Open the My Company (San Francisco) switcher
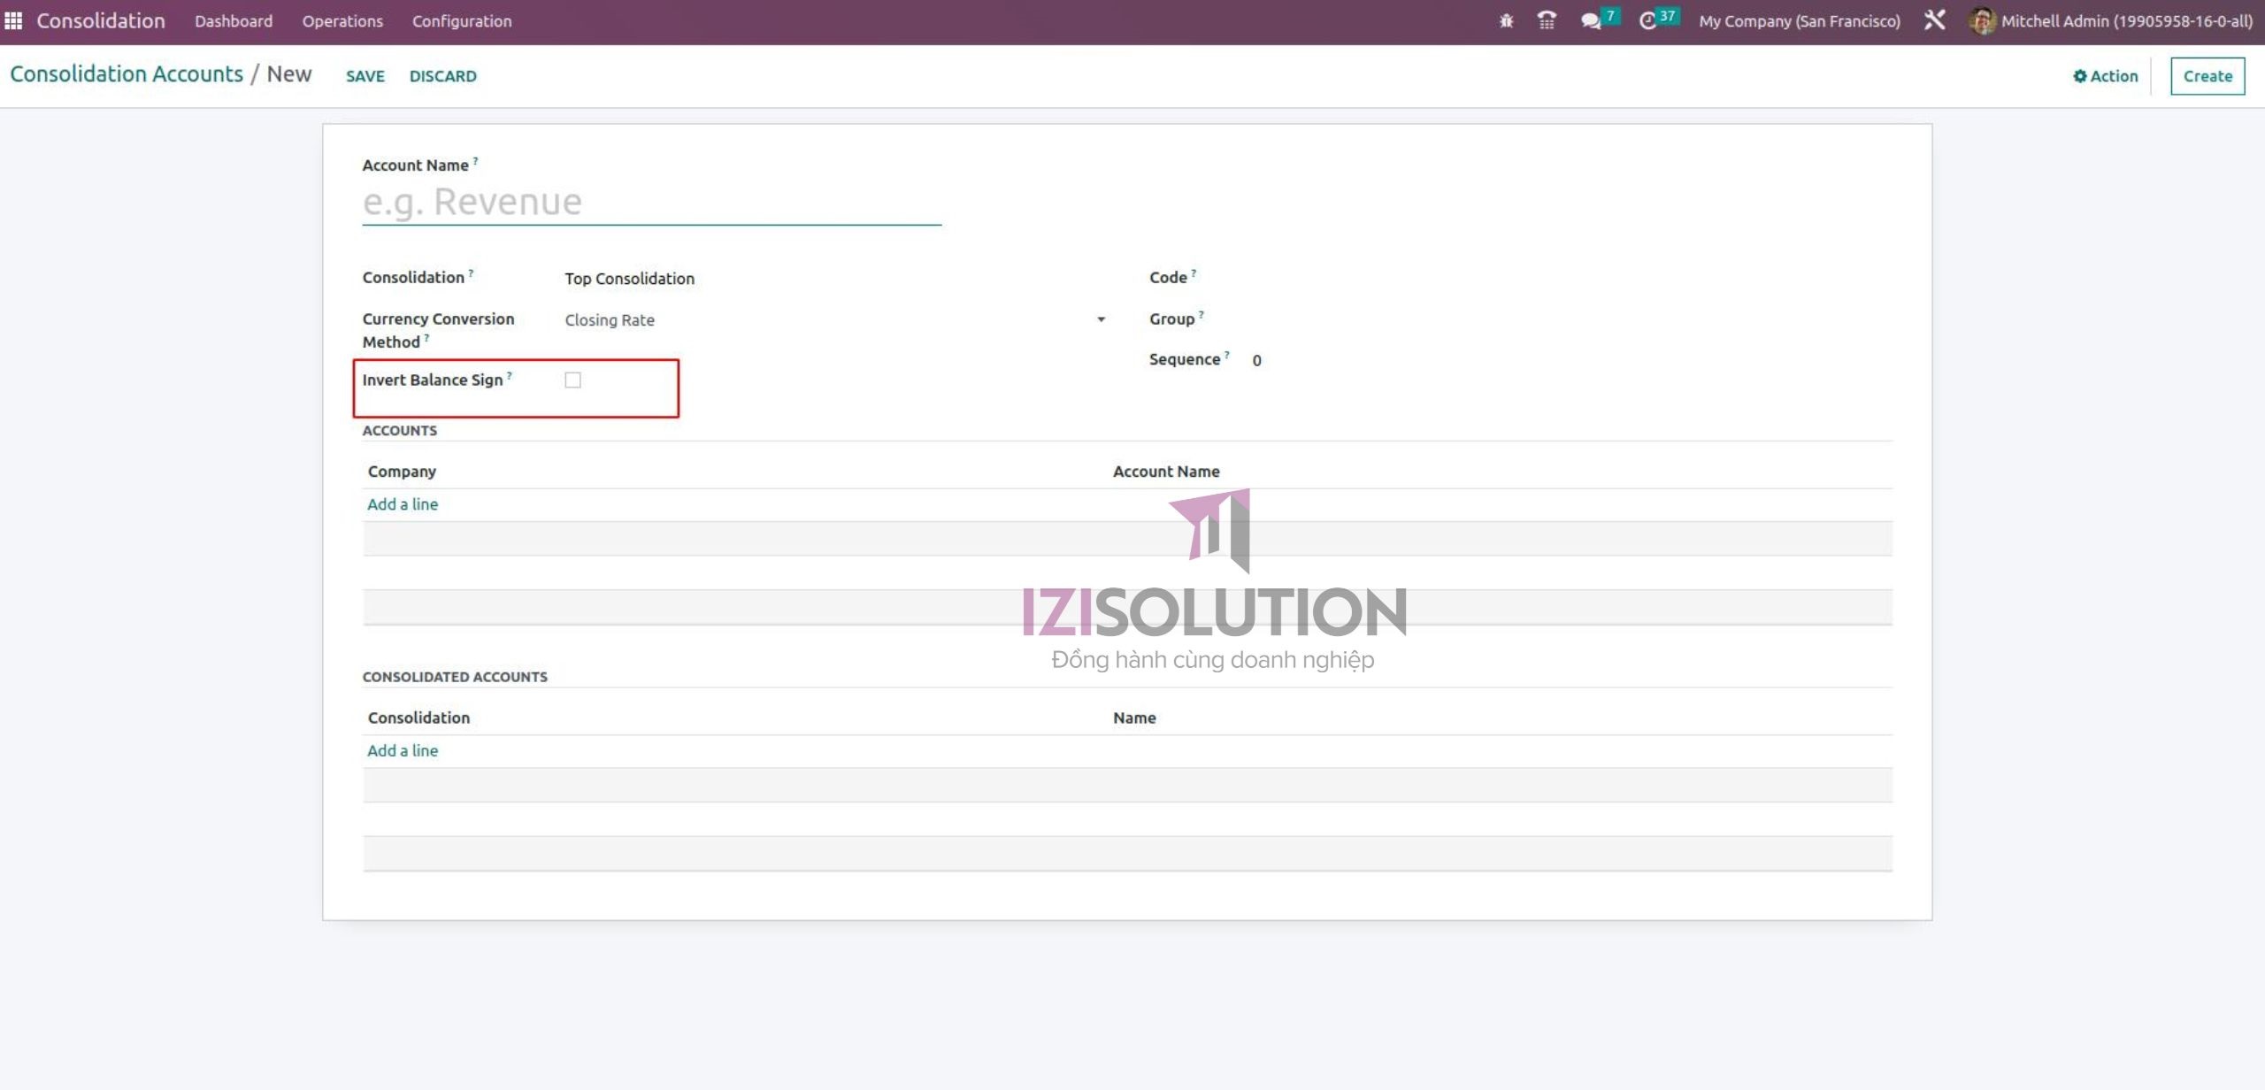The height and width of the screenshot is (1090, 2265). 1799,20
